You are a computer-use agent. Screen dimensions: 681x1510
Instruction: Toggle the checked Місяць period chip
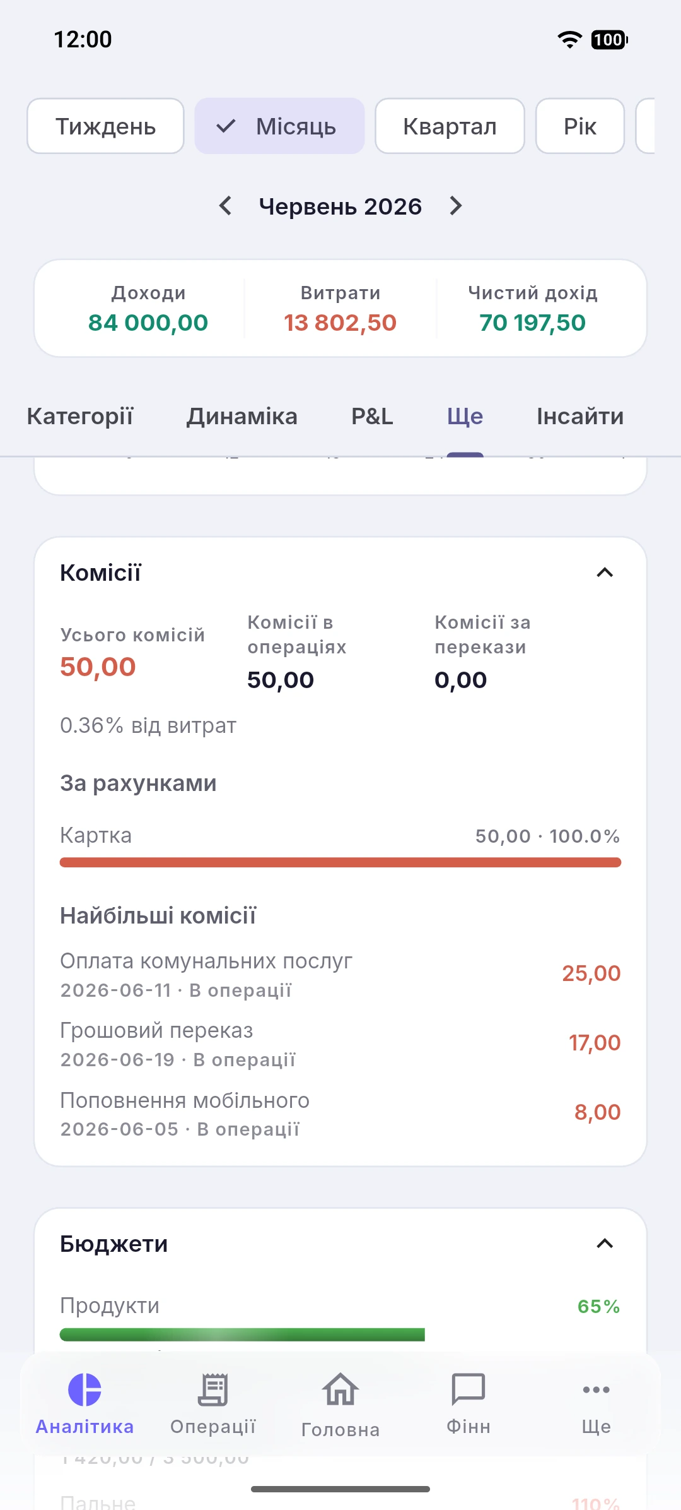coord(279,126)
